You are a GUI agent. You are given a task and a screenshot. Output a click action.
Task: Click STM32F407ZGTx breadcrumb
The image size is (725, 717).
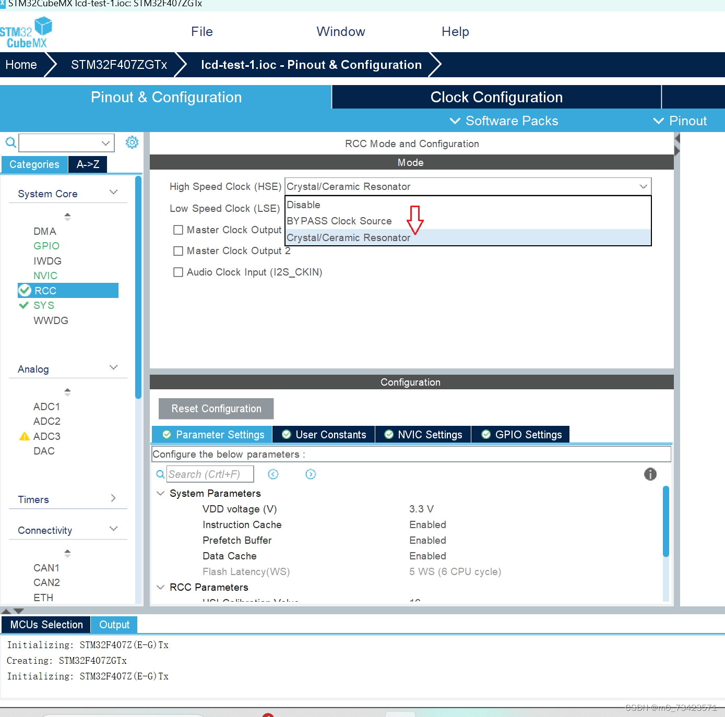[119, 65]
